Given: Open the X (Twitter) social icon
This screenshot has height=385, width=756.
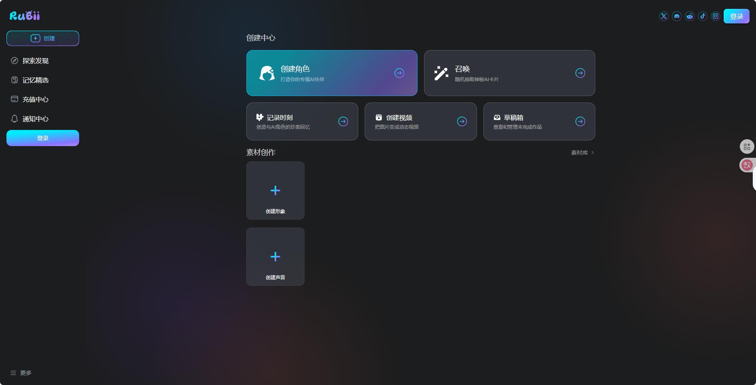Looking at the screenshot, I should 664,16.
